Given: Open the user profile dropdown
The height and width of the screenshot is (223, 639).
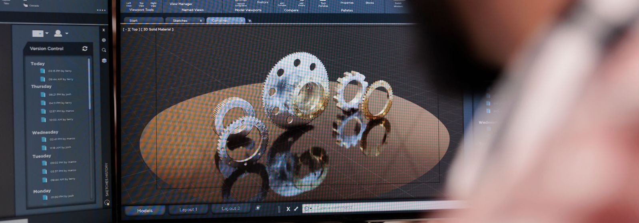Looking at the screenshot, I should coord(61,34).
